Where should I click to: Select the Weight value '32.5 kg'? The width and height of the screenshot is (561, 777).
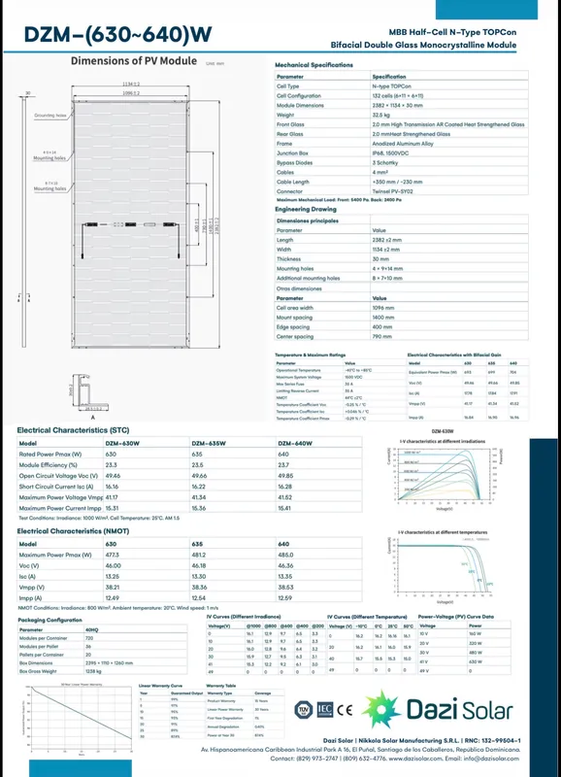380,115
